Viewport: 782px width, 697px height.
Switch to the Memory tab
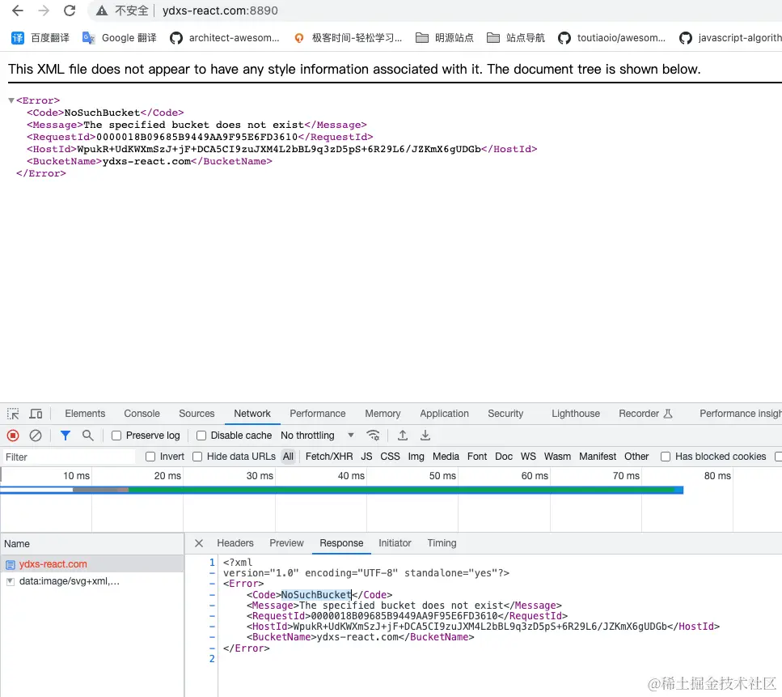point(383,414)
